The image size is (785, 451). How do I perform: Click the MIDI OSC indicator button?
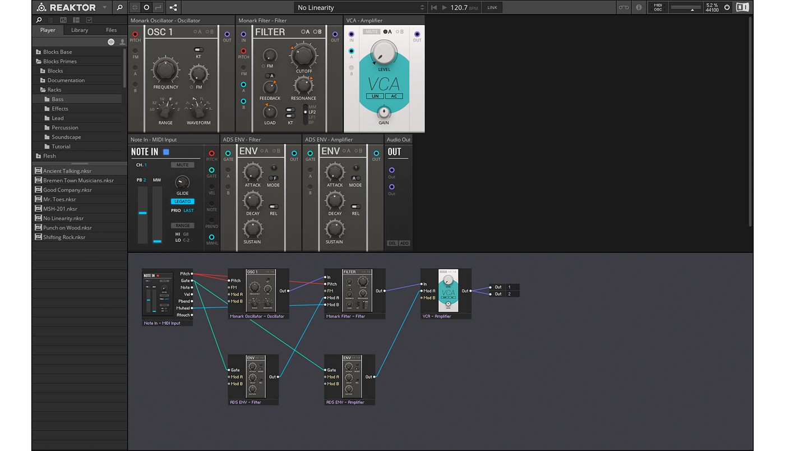point(658,8)
